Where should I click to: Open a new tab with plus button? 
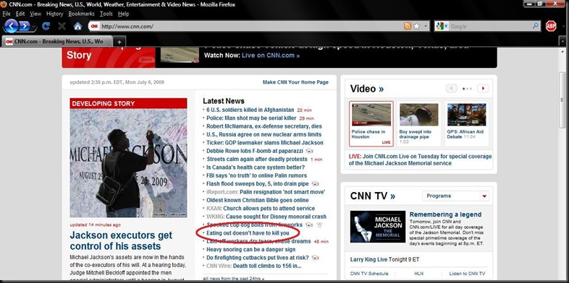[x=119, y=42]
